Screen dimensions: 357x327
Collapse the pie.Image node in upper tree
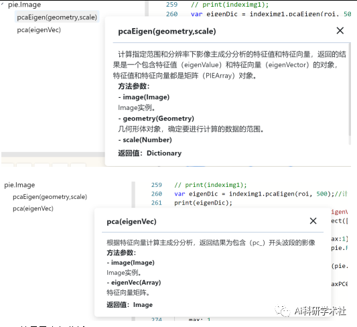2,4
